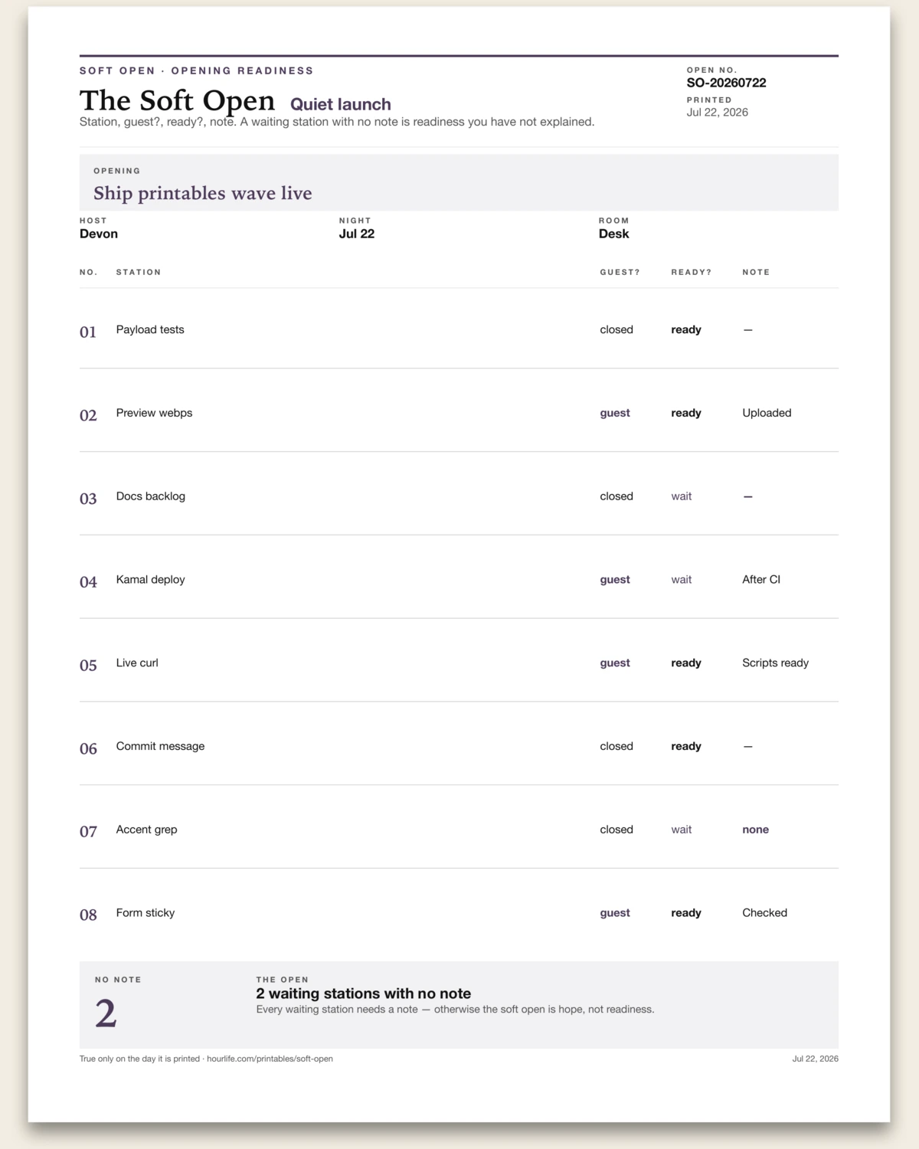919x1149 pixels.
Task: Click the 'none' note for Accent grep
Action: point(755,830)
